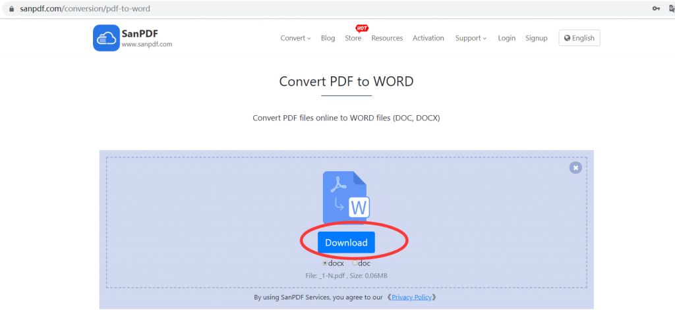Select the docx format radio button
This screenshot has height=310, width=675.
[325, 263]
